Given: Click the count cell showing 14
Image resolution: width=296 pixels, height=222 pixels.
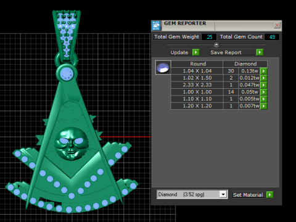Looking at the screenshot, I should (231, 92).
